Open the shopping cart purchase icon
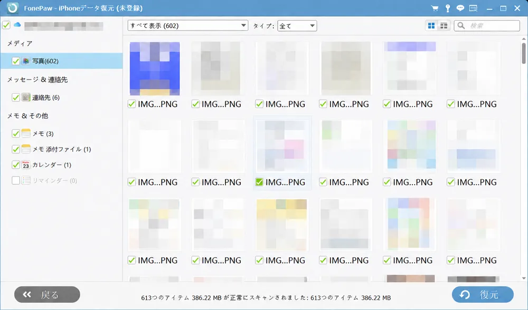 click(435, 8)
